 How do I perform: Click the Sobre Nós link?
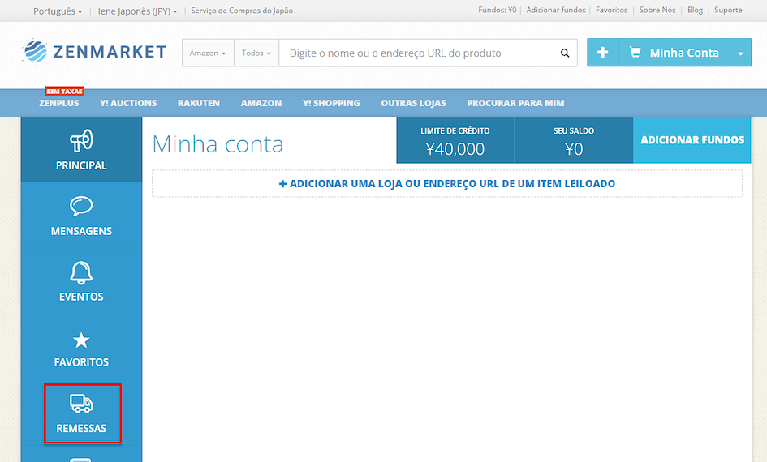(x=657, y=10)
